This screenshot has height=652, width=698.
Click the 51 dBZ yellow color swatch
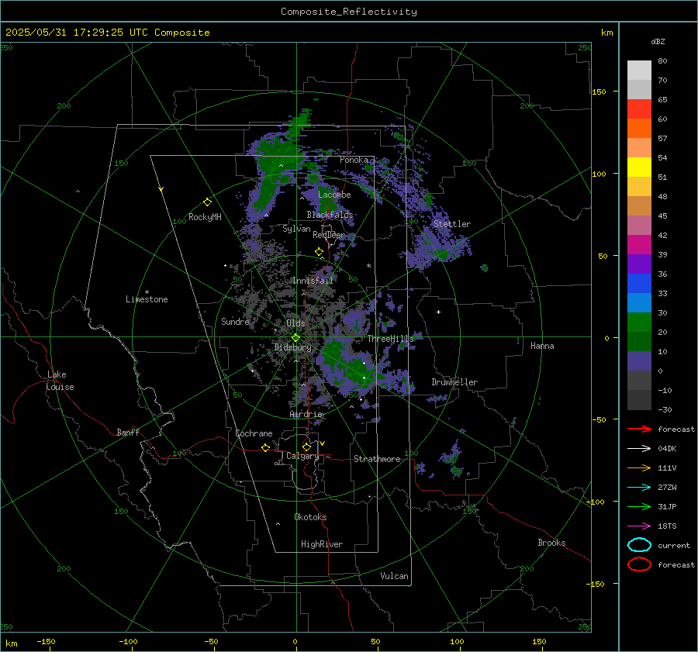pos(639,167)
